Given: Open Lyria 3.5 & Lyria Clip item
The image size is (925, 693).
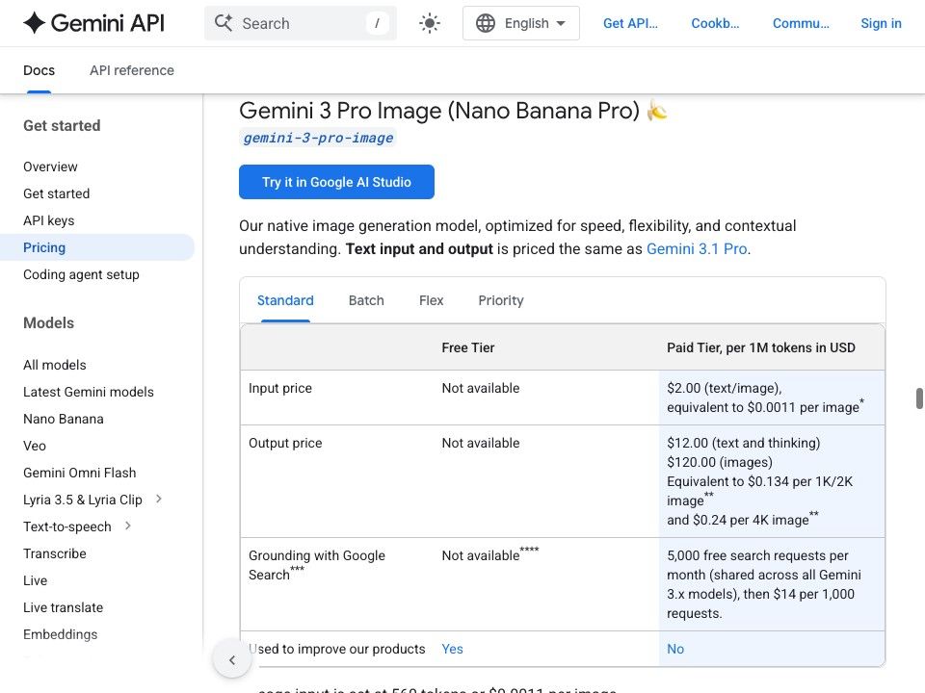Looking at the screenshot, I should [83, 500].
